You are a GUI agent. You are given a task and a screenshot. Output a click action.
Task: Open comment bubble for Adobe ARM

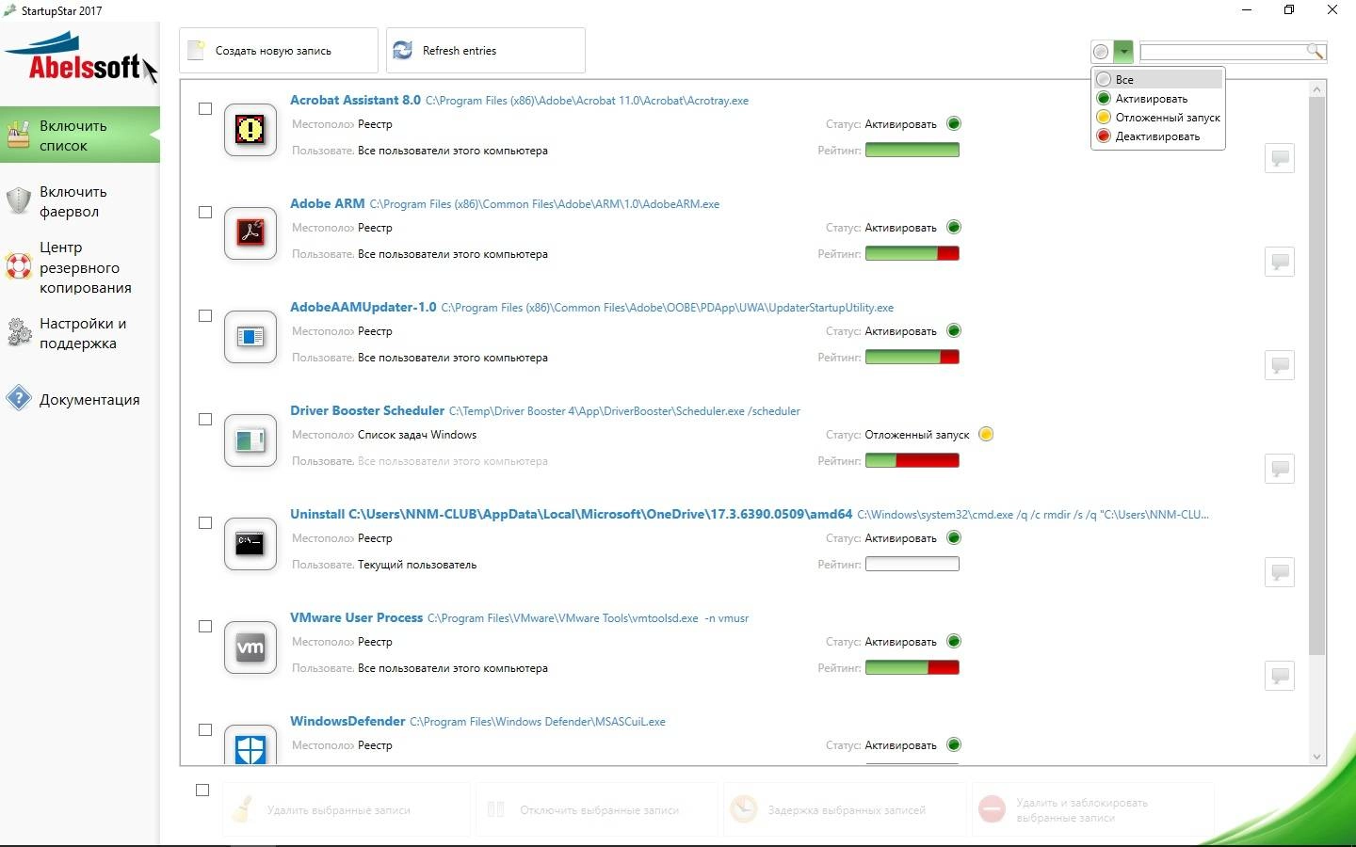point(1280,262)
